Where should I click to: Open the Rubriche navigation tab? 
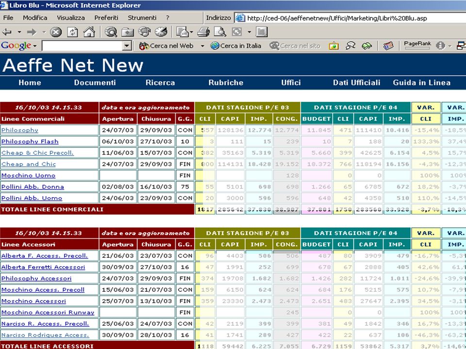pos(226,82)
